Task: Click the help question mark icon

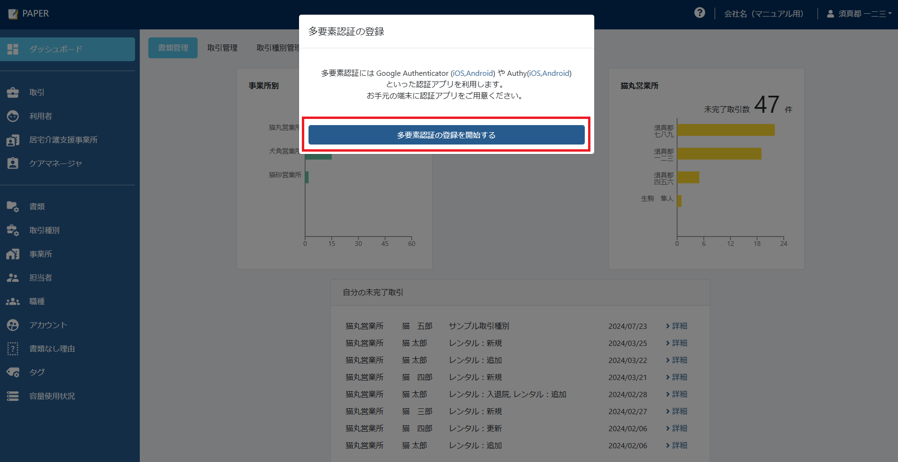Action: tap(699, 12)
